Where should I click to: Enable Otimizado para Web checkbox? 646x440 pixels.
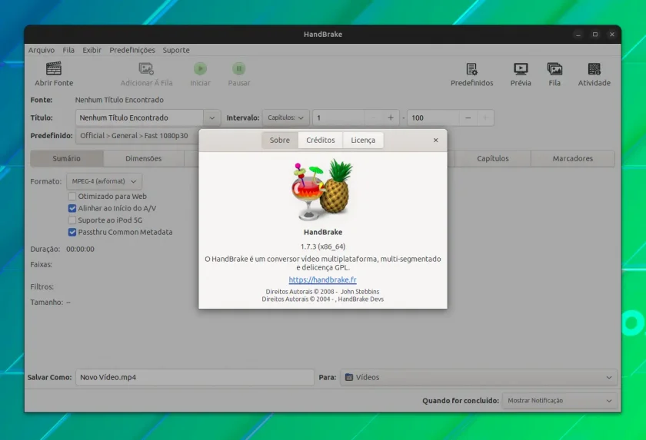[x=72, y=196]
